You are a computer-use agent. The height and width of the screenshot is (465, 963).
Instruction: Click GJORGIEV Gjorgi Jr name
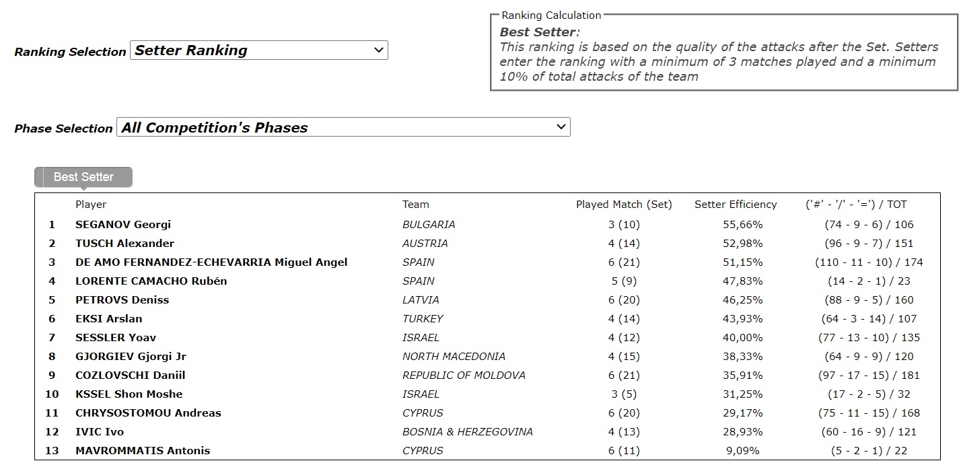pyautogui.click(x=130, y=357)
